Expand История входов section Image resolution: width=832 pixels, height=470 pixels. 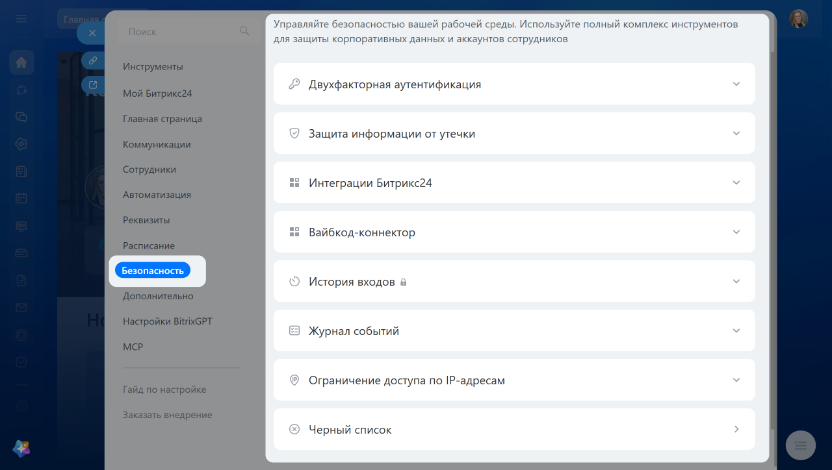point(514,281)
